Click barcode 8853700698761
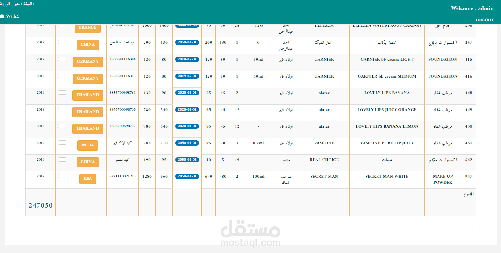Viewport: 501px width, 253px height. coord(122,93)
